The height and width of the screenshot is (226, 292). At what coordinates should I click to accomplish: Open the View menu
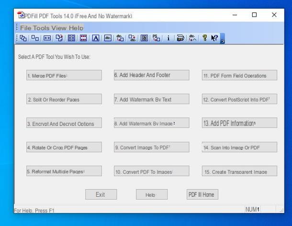[59, 28]
